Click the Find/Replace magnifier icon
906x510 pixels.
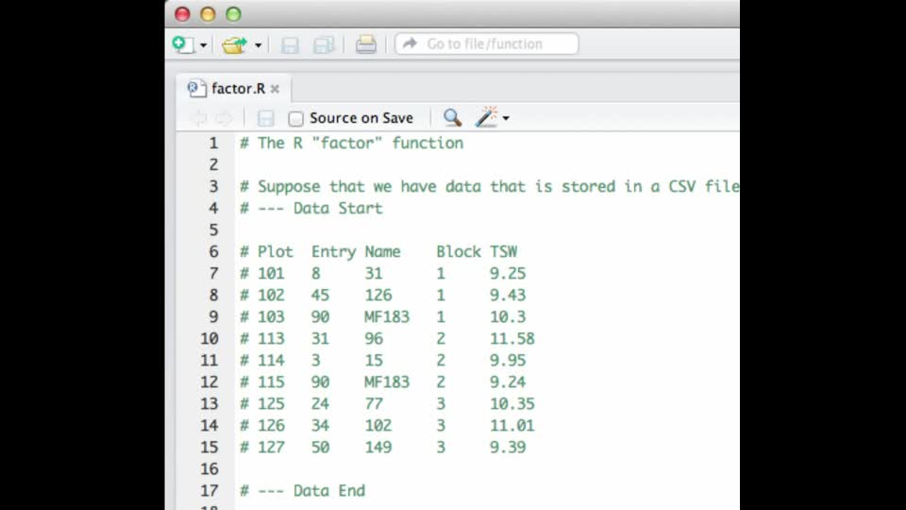(x=452, y=117)
